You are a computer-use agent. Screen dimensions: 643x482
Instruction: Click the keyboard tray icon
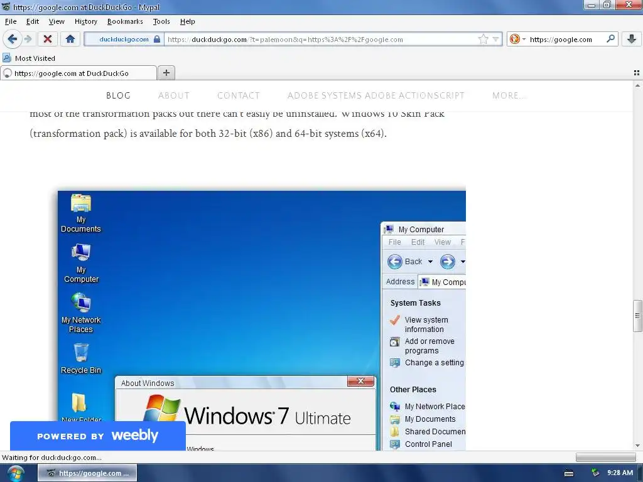click(569, 473)
